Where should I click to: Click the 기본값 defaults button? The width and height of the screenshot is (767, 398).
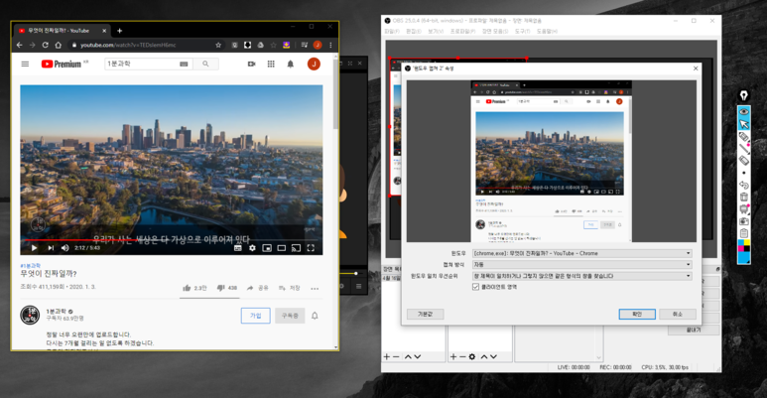pyautogui.click(x=425, y=315)
